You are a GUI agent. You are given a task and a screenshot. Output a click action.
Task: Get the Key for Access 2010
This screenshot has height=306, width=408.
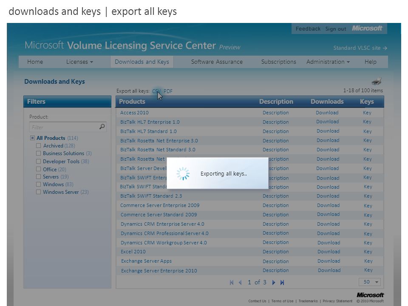(x=367, y=113)
